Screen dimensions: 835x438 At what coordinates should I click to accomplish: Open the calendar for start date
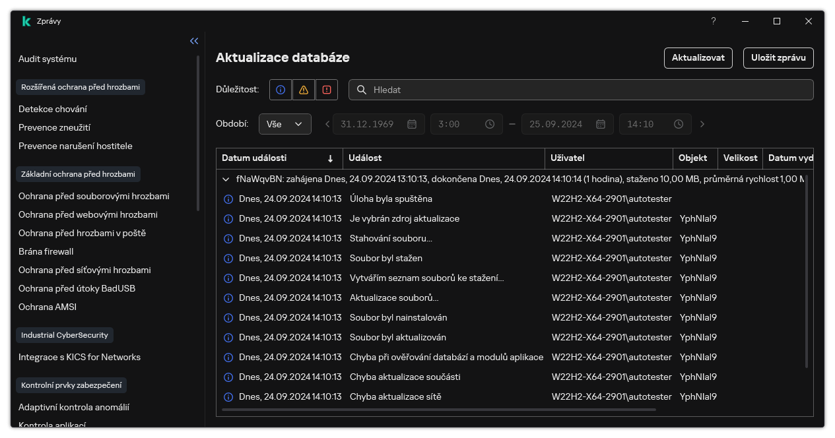click(412, 124)
